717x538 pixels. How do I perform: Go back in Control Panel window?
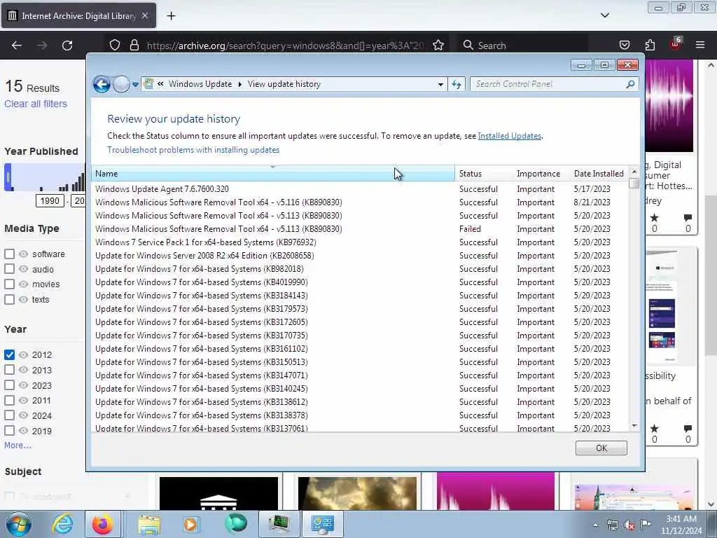pos(102,84)
